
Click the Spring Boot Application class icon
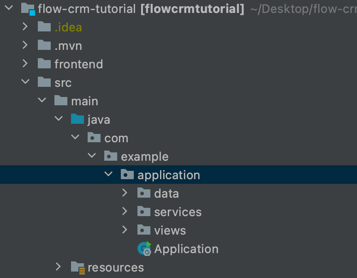(x=144, y=248)
